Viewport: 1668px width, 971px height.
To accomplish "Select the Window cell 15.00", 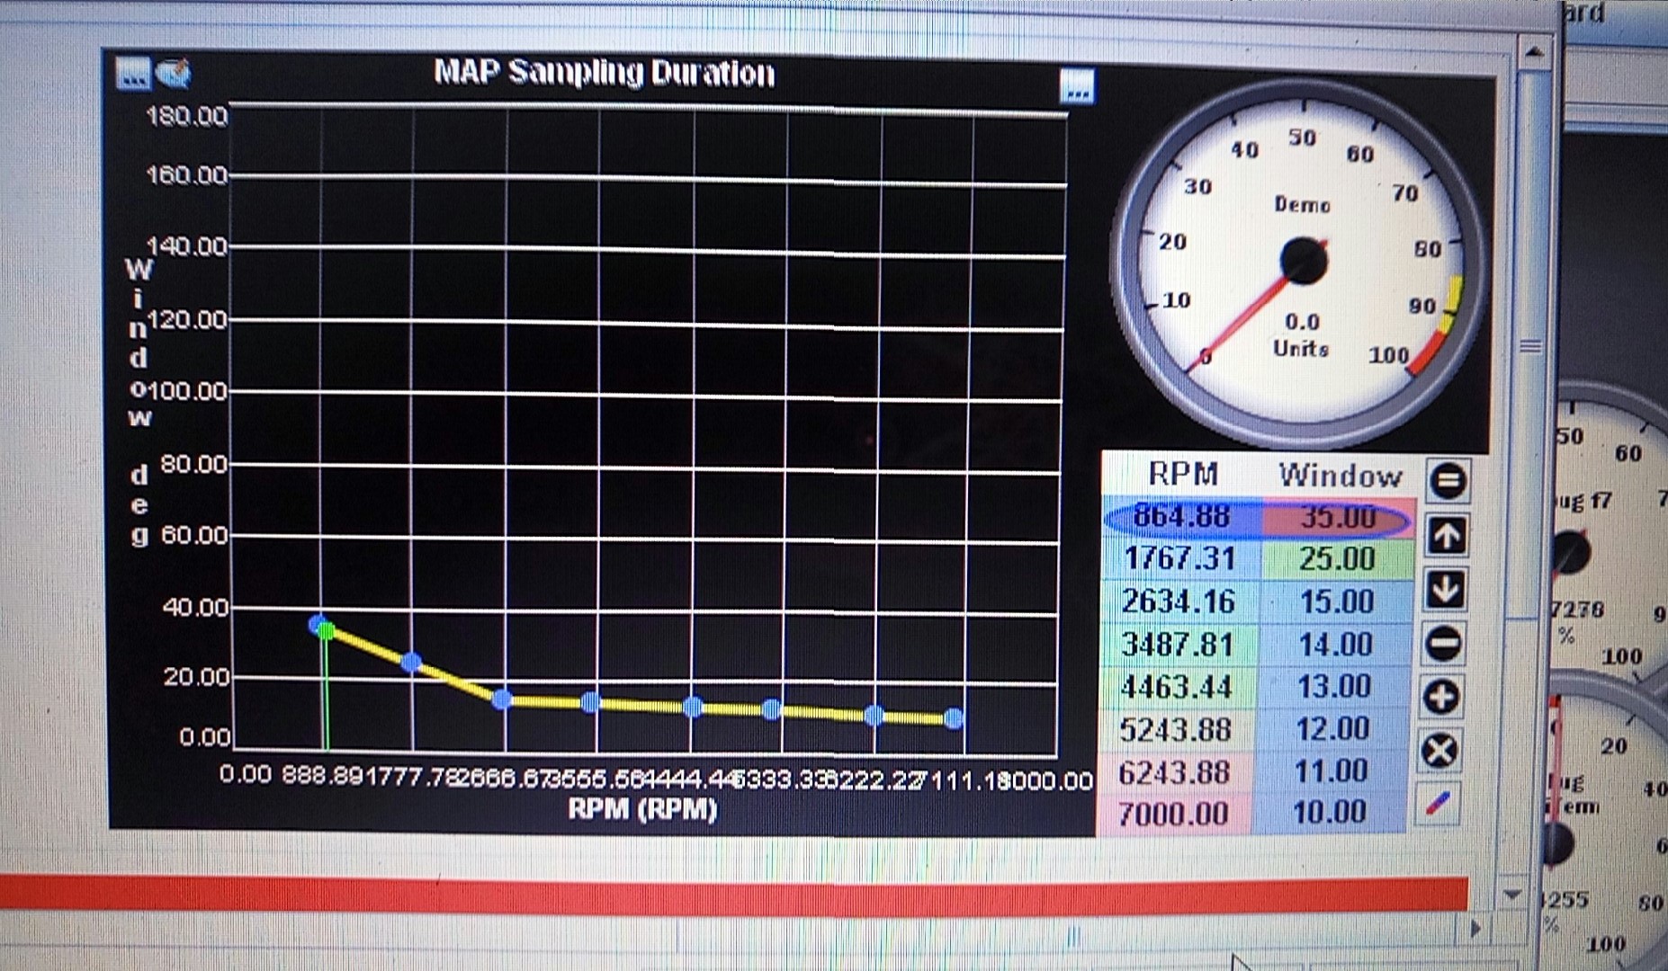I will click(x=1336, y=601).
